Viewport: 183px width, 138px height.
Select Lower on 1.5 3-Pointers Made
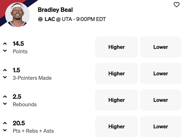161,74
